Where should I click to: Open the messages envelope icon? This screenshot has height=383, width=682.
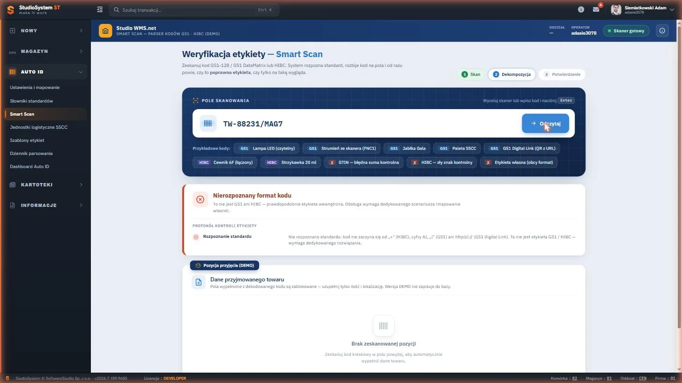click(596, 9)
